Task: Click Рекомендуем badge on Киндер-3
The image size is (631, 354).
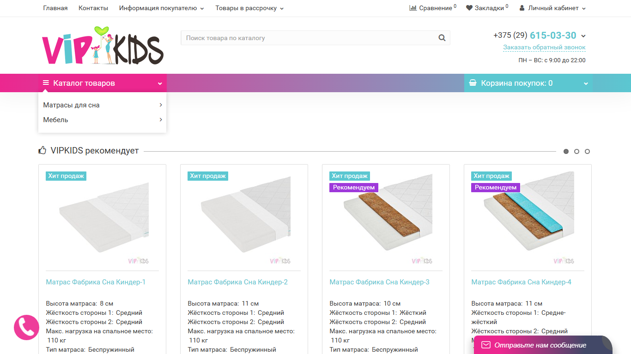Action: point(354,188)
